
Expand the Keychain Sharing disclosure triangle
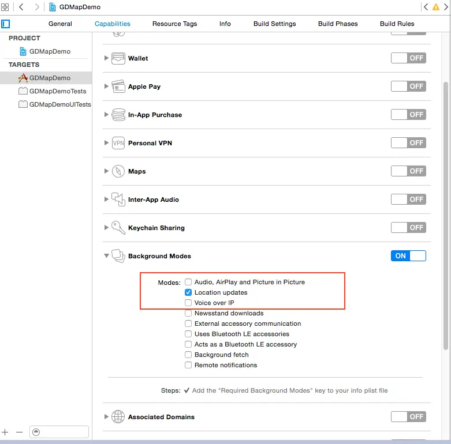click(106, 227)
